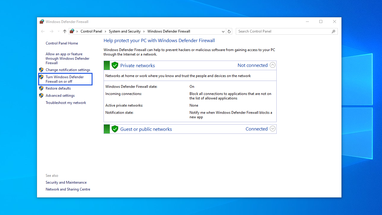Click the active private networks value None
Image resolution: width=382 pixels, height=215 pixels.
point(194,105)
